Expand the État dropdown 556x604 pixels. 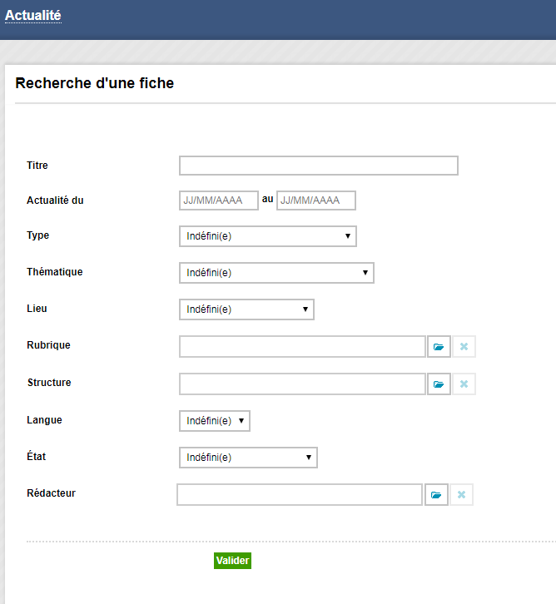(248, 458)
